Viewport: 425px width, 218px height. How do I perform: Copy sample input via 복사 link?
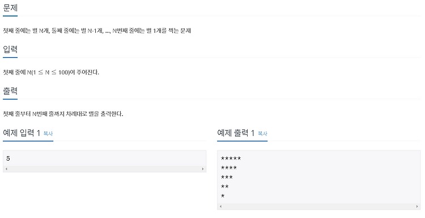point(48,133)
